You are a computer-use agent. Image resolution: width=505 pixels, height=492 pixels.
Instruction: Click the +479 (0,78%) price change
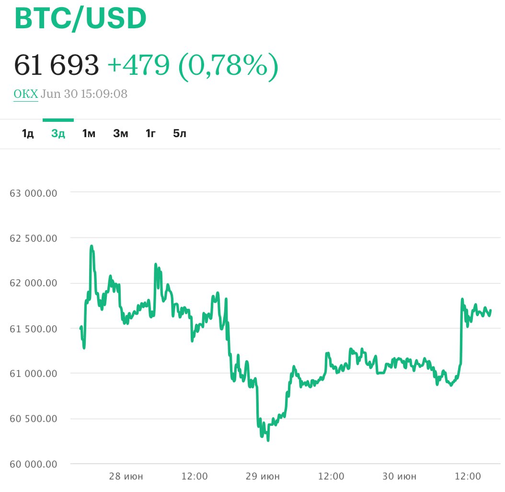coord(192,65)
